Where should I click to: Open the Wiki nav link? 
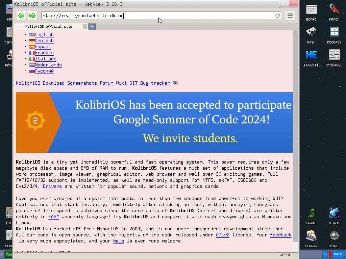pos(121,83)
